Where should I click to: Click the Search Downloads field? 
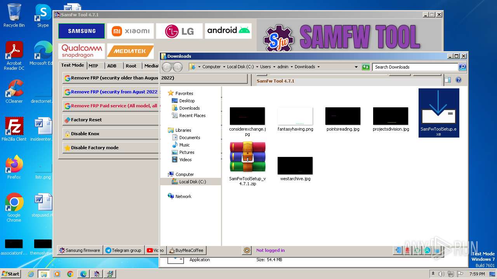coord(415,67)
